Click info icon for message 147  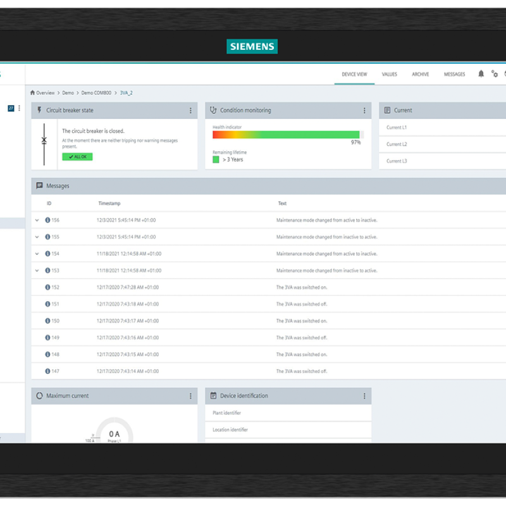(x=47, y=371)
